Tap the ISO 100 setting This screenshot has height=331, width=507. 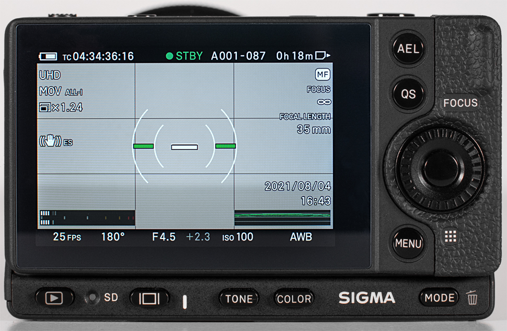tap(238, 237)
